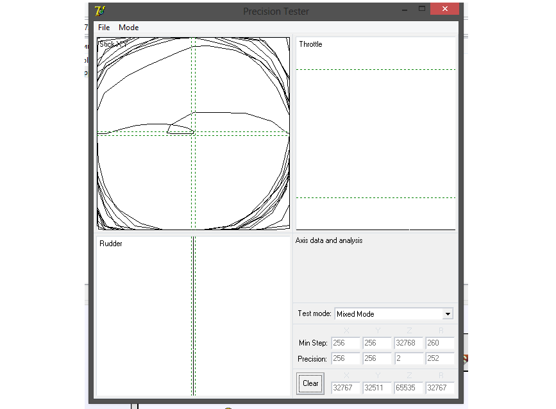
Task: Click Min Step R field showing 260
Action: point(440,344)
